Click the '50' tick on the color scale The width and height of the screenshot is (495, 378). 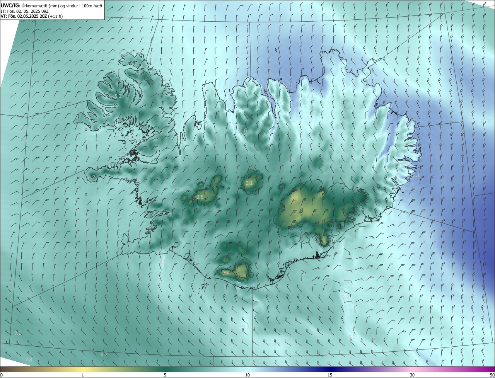(x=492, y=375)
